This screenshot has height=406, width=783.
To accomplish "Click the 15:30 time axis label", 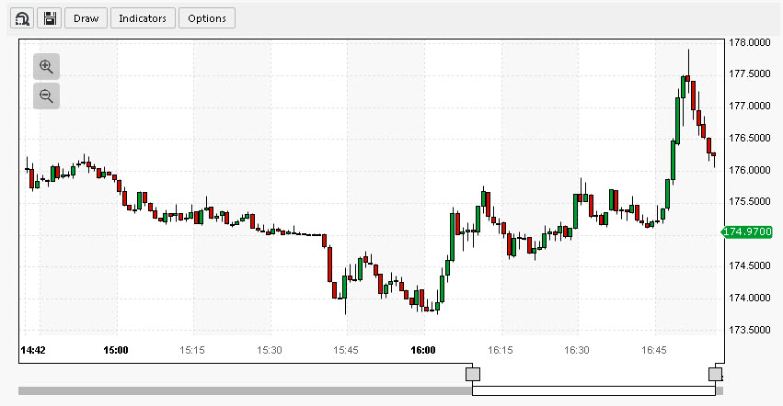I will pos(270,350).
